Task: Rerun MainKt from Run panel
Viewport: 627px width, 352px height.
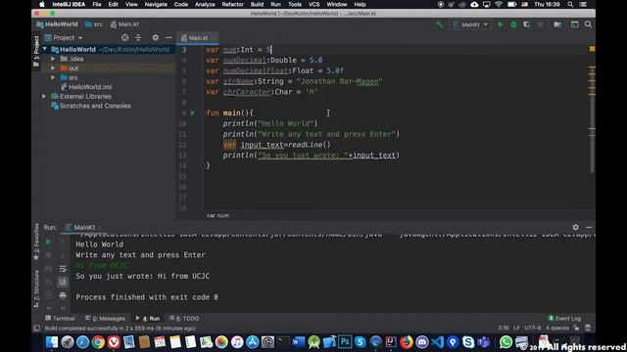Action: coord(48,242)
